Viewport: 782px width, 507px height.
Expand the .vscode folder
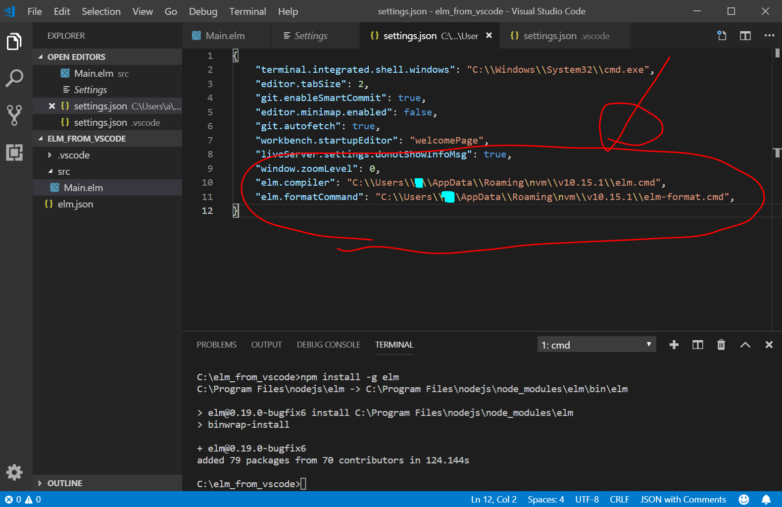pos(50,155)
